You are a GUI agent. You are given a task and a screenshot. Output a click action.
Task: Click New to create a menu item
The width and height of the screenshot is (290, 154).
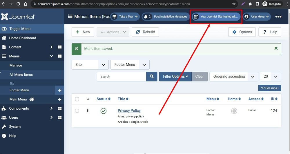tap(83, 32)
